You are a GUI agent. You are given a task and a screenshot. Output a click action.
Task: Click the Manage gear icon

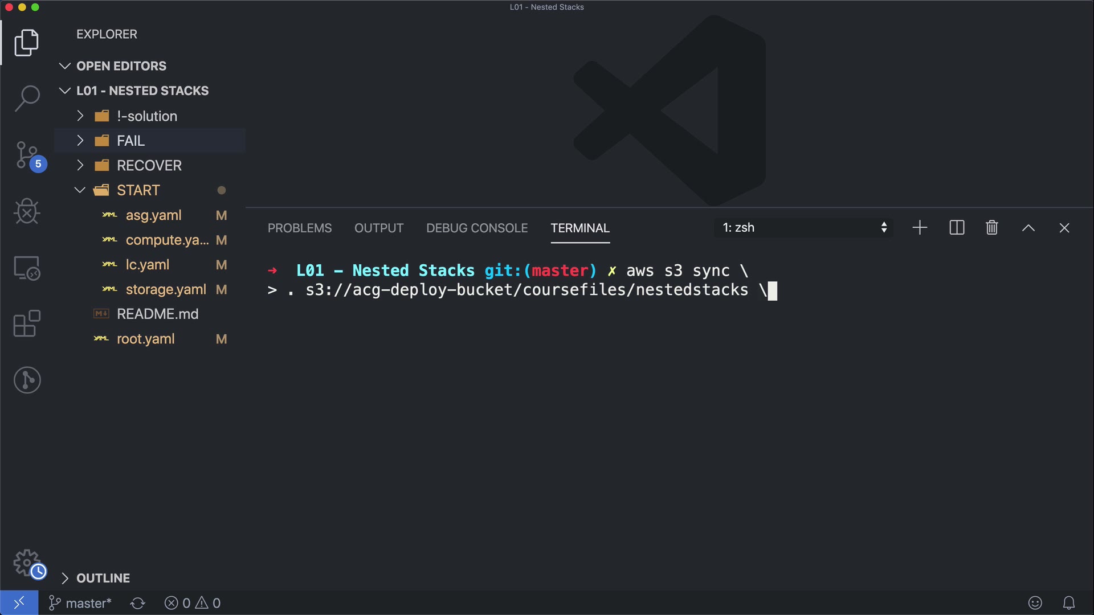[x=27, y=563]
